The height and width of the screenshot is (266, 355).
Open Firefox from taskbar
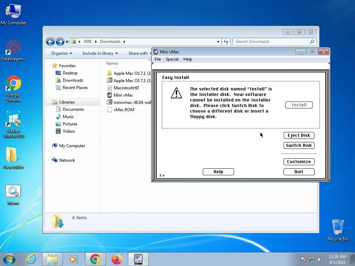tap(116, 259)
